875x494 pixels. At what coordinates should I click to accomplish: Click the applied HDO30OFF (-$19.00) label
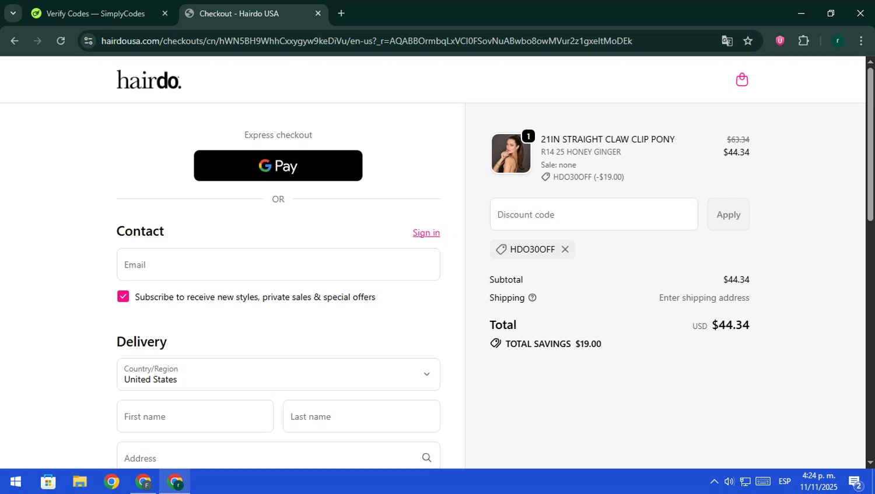point(588,177)
